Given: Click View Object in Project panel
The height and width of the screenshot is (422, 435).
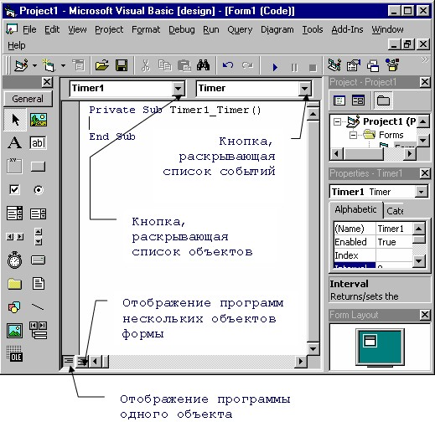Looking at the screenshot, I should point(358,100).
